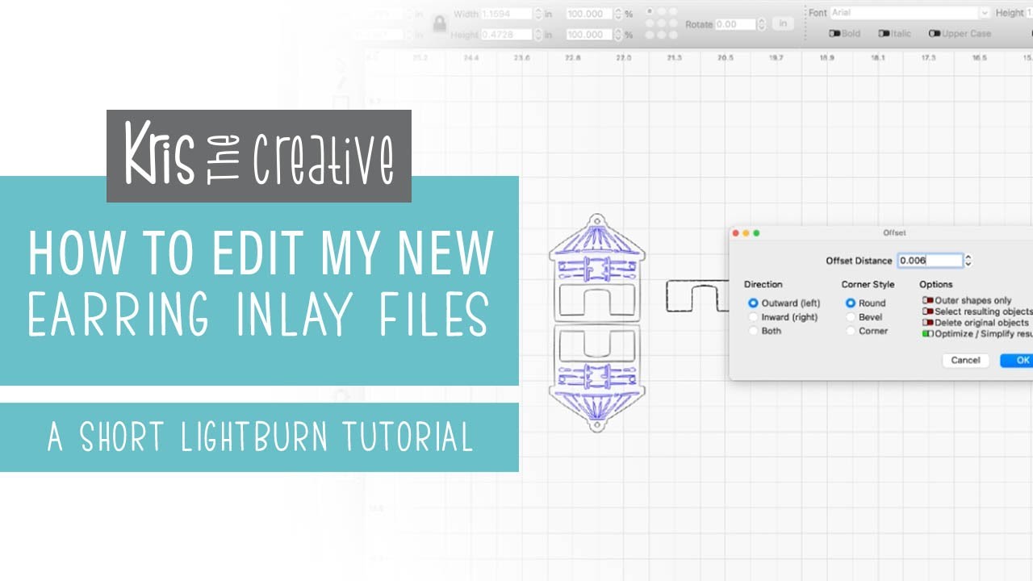Screen dimensions: 1033x581
Task: Click the Kris the Creative logo
Action: click(259, 156)
